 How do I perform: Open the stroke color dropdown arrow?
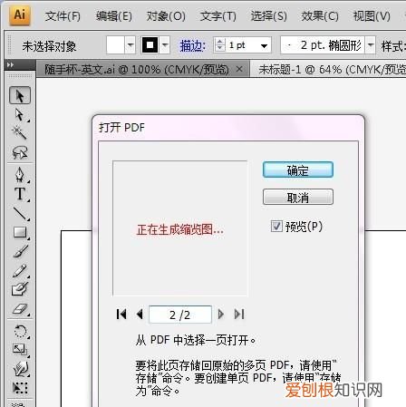[x=165, y=45]
